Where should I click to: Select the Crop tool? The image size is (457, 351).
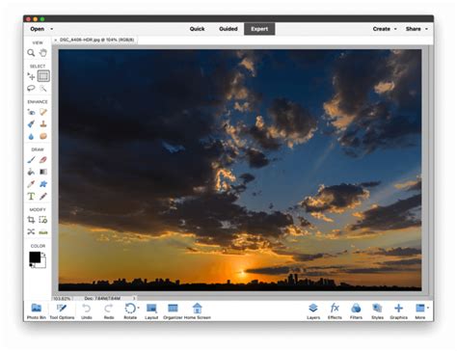click(x=31, y=220)
